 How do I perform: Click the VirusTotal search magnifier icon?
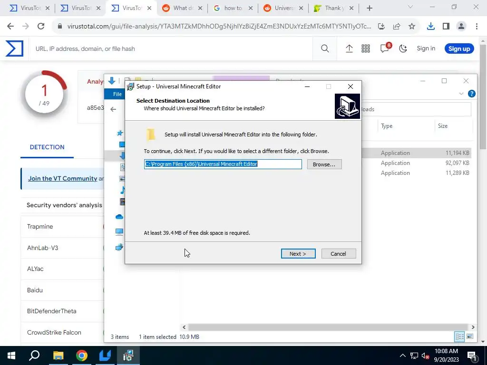tap(325, 48)
